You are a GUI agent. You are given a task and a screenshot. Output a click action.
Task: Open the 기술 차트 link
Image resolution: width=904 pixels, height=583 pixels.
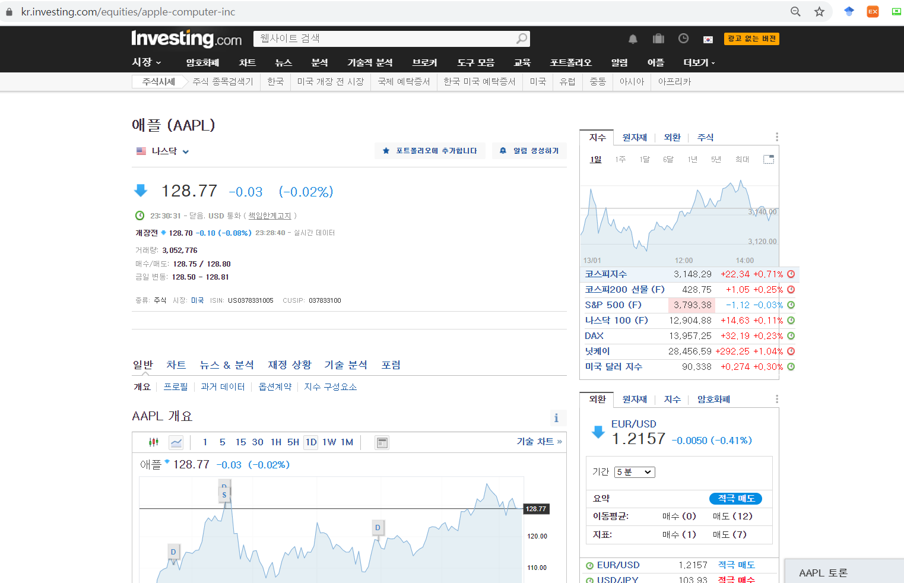tap(539, 441)
